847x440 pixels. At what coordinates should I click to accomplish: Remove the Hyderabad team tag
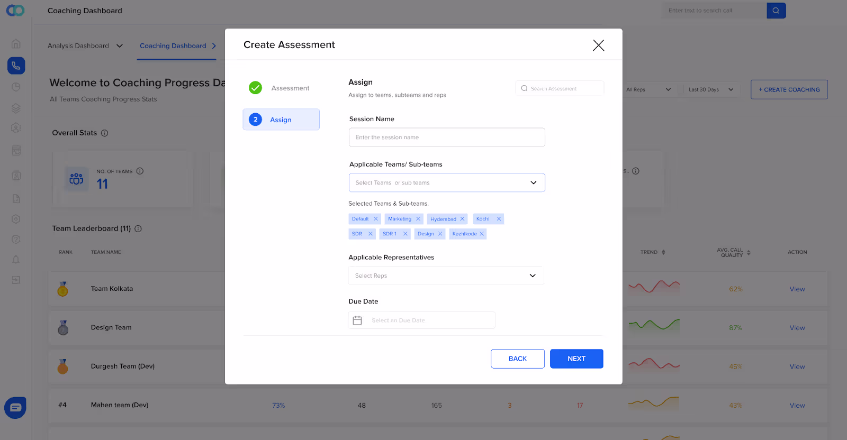[462, 219]
